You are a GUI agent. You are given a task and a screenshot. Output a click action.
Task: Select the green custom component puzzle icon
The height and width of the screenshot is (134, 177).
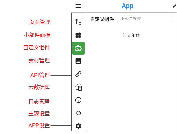78,48
